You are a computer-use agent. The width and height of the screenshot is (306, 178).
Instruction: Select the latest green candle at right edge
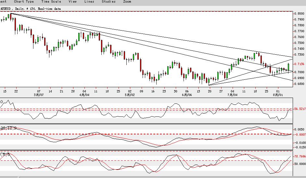pos(288,67)
